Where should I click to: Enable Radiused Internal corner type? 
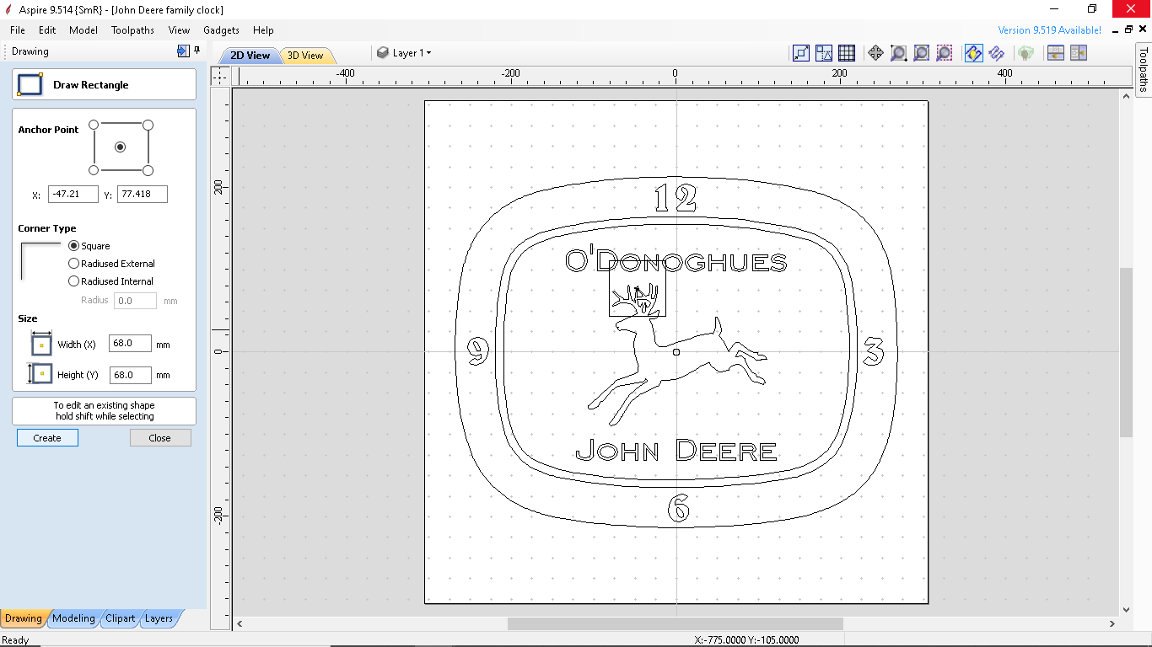coord(73,281)
